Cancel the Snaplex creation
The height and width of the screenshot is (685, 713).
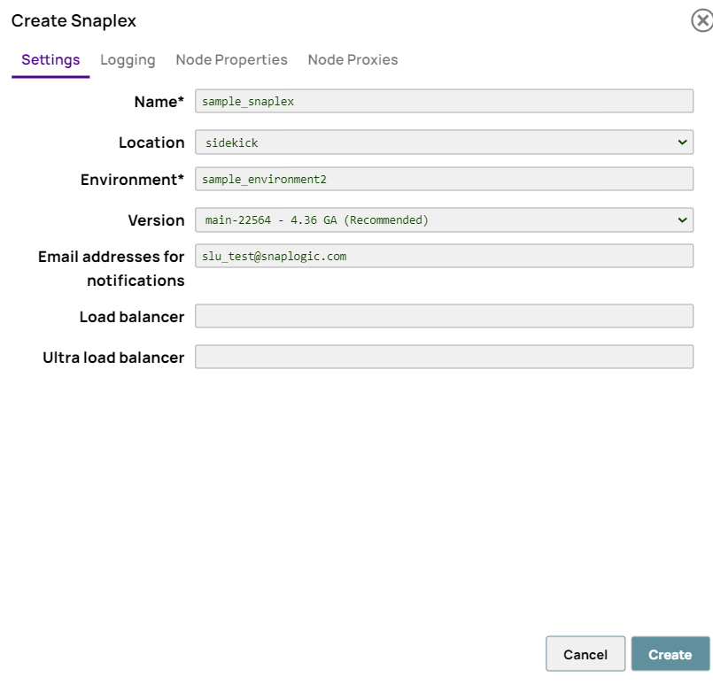(585, 654)
